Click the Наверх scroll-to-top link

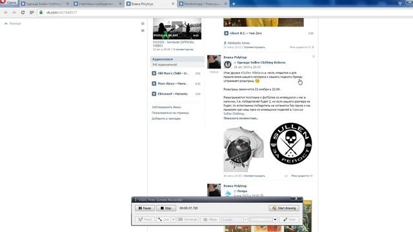tap(13, 23)
